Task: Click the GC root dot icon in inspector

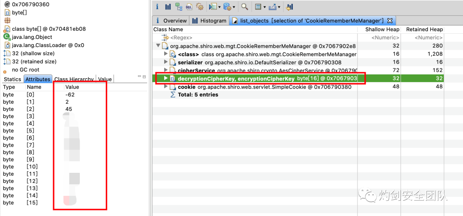Action: tap(5, 71)
